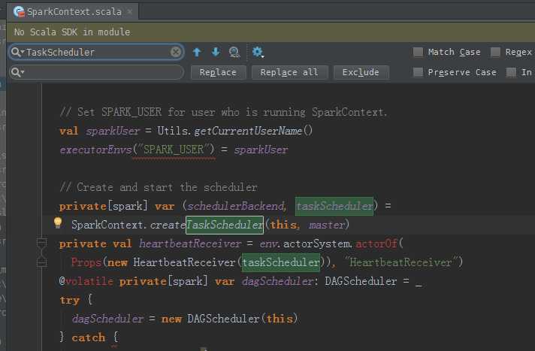
Task: Click the 'No Scala SDK in module' notification
Action: [x=72, y=32]
